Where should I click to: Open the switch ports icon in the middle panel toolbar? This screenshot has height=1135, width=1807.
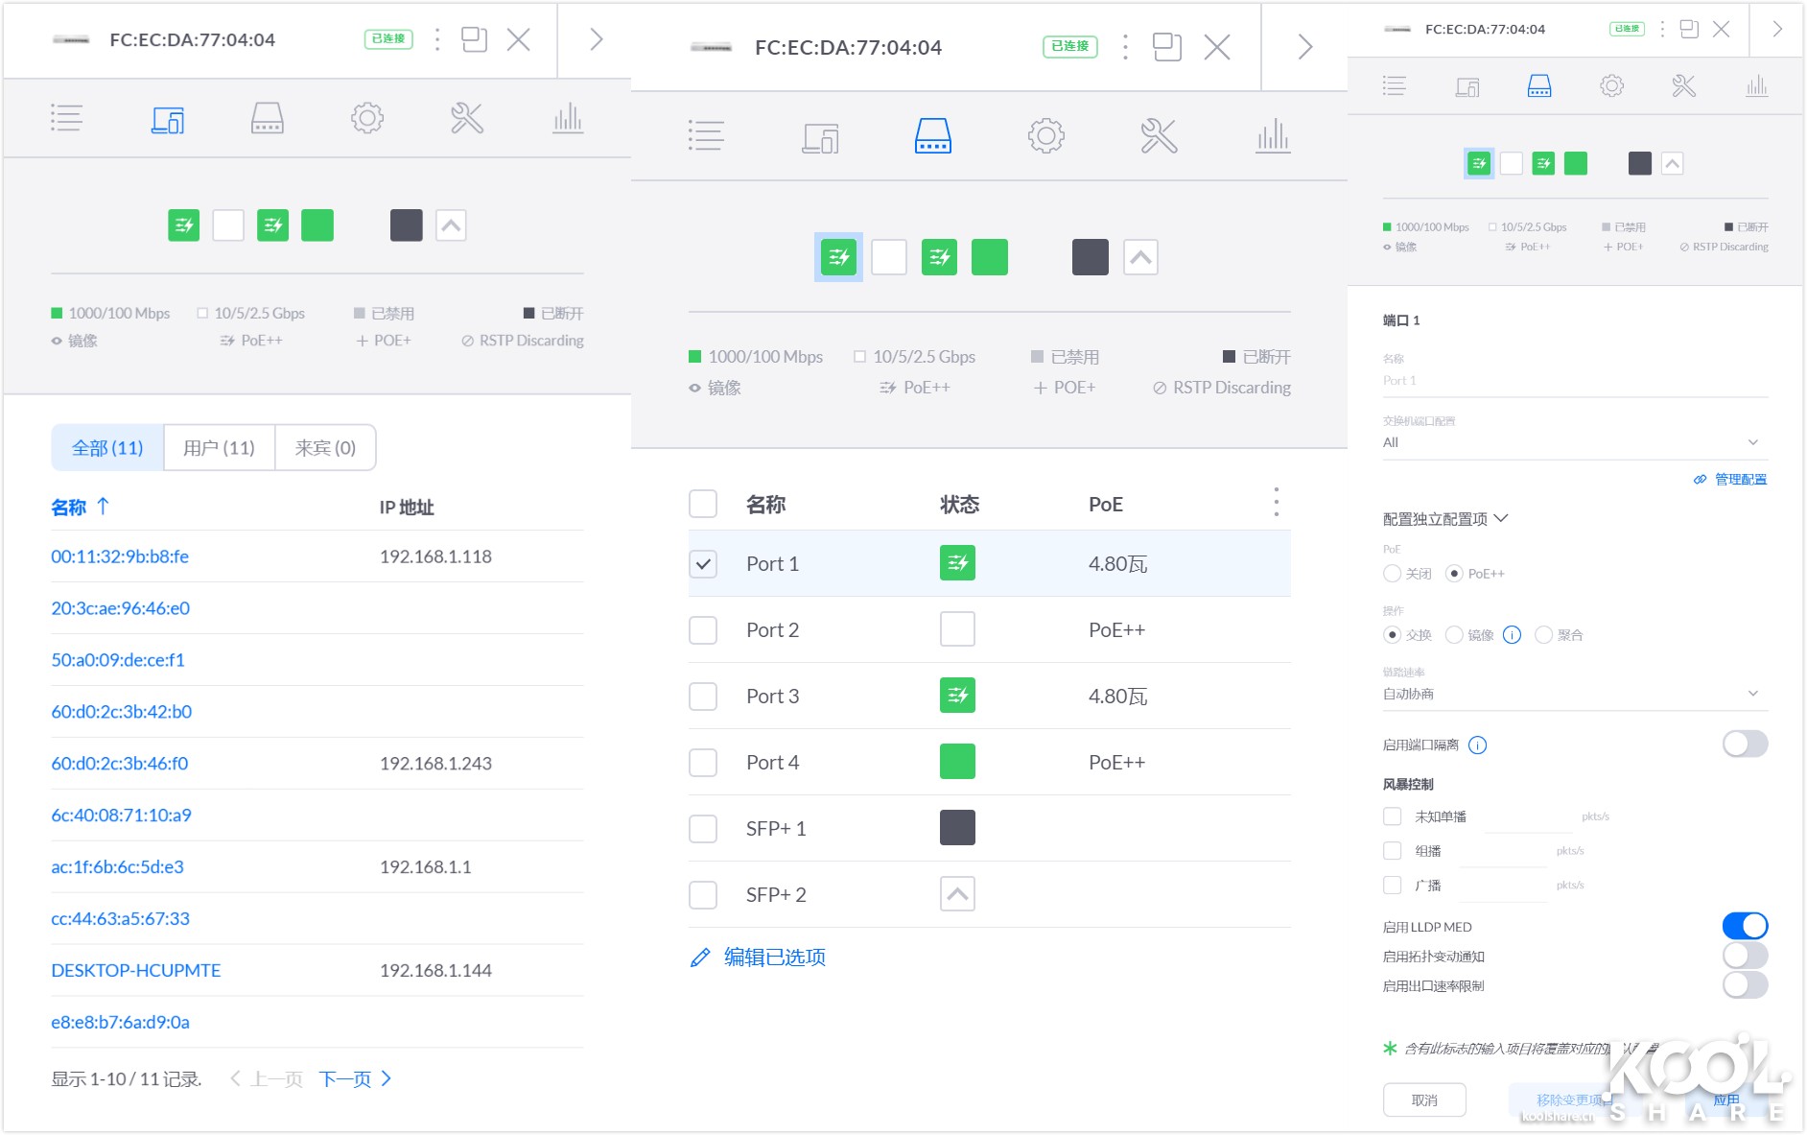click(x=932, y=135)
